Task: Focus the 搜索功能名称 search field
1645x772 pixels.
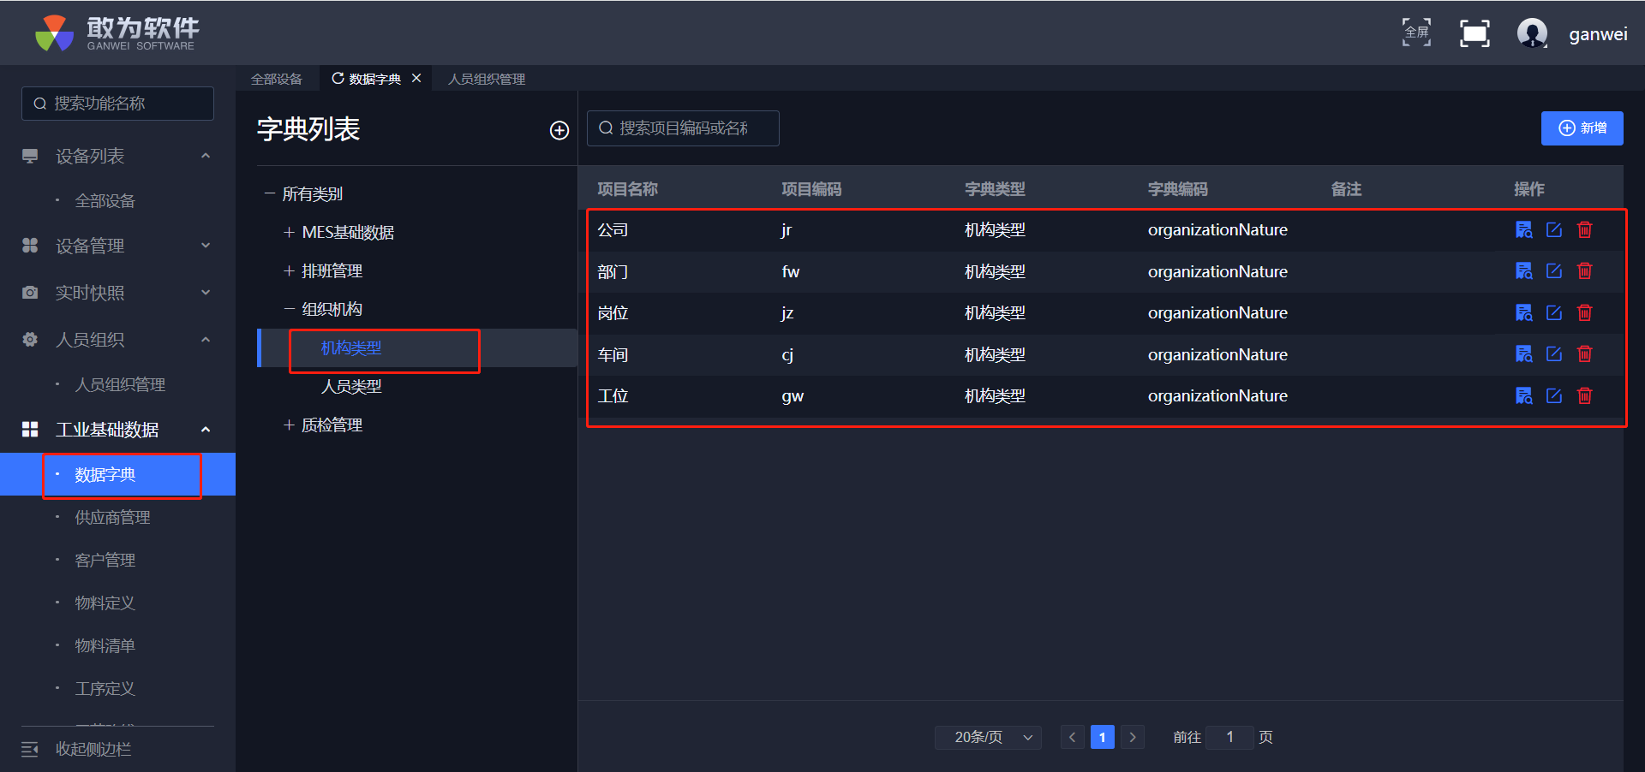Action: pyautogui.click(x=117, y=104)
